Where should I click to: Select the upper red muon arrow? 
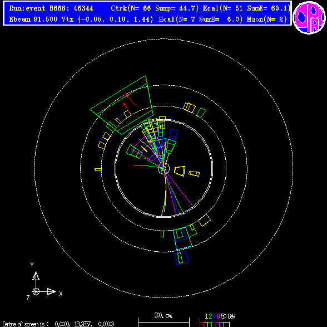coord(131,100)
